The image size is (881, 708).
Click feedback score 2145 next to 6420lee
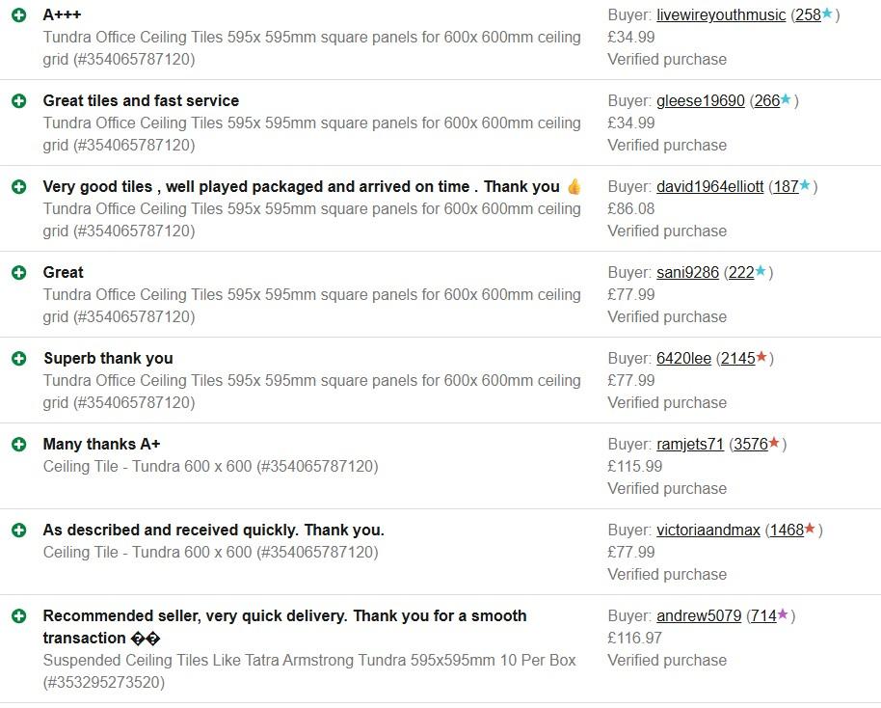tap(737, 359)
